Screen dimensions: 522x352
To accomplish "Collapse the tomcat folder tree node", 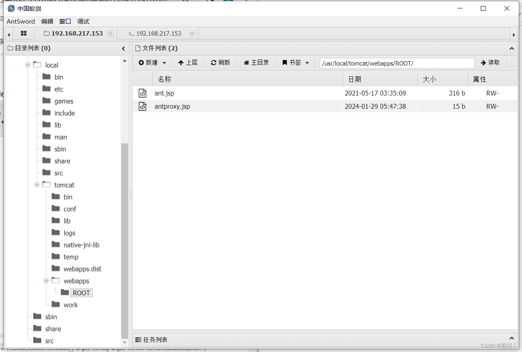I will pyautogui.click(x=37, y=185).
